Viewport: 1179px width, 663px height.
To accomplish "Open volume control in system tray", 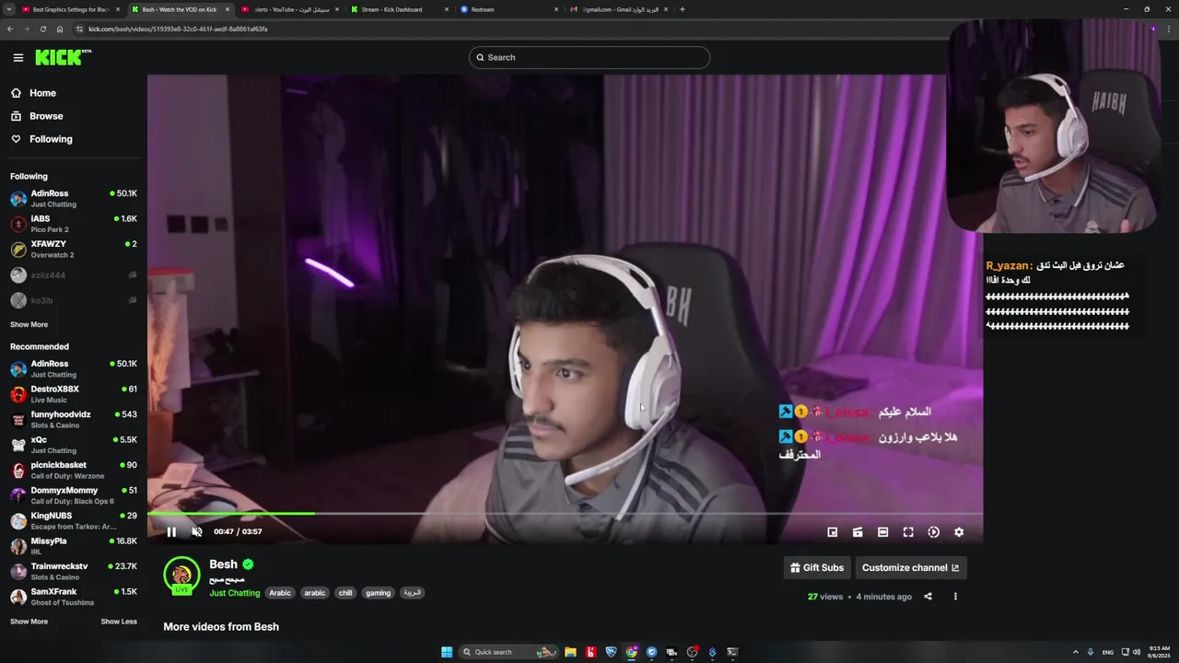I will 1137,652.
